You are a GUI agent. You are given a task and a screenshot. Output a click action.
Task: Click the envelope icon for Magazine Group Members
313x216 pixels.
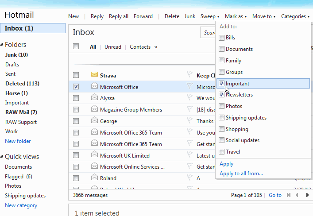[94, 108]
